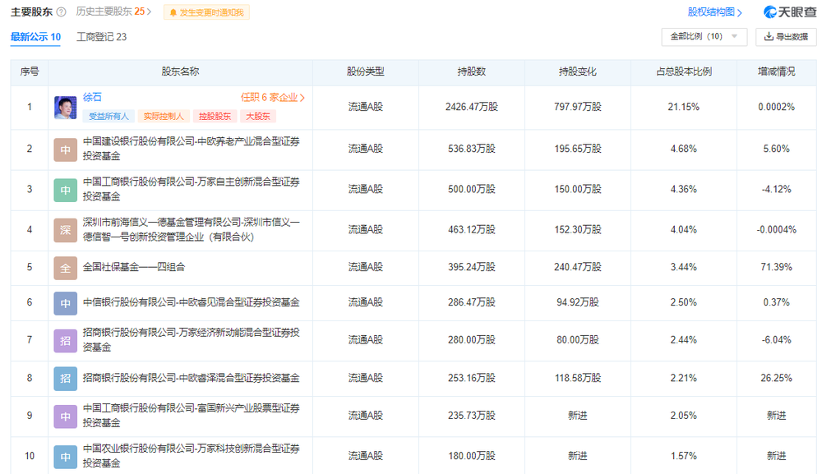This screenshot has width=822, height=474.
Task: Click the 占总股本比例 column header
Action: click(684, 71)
